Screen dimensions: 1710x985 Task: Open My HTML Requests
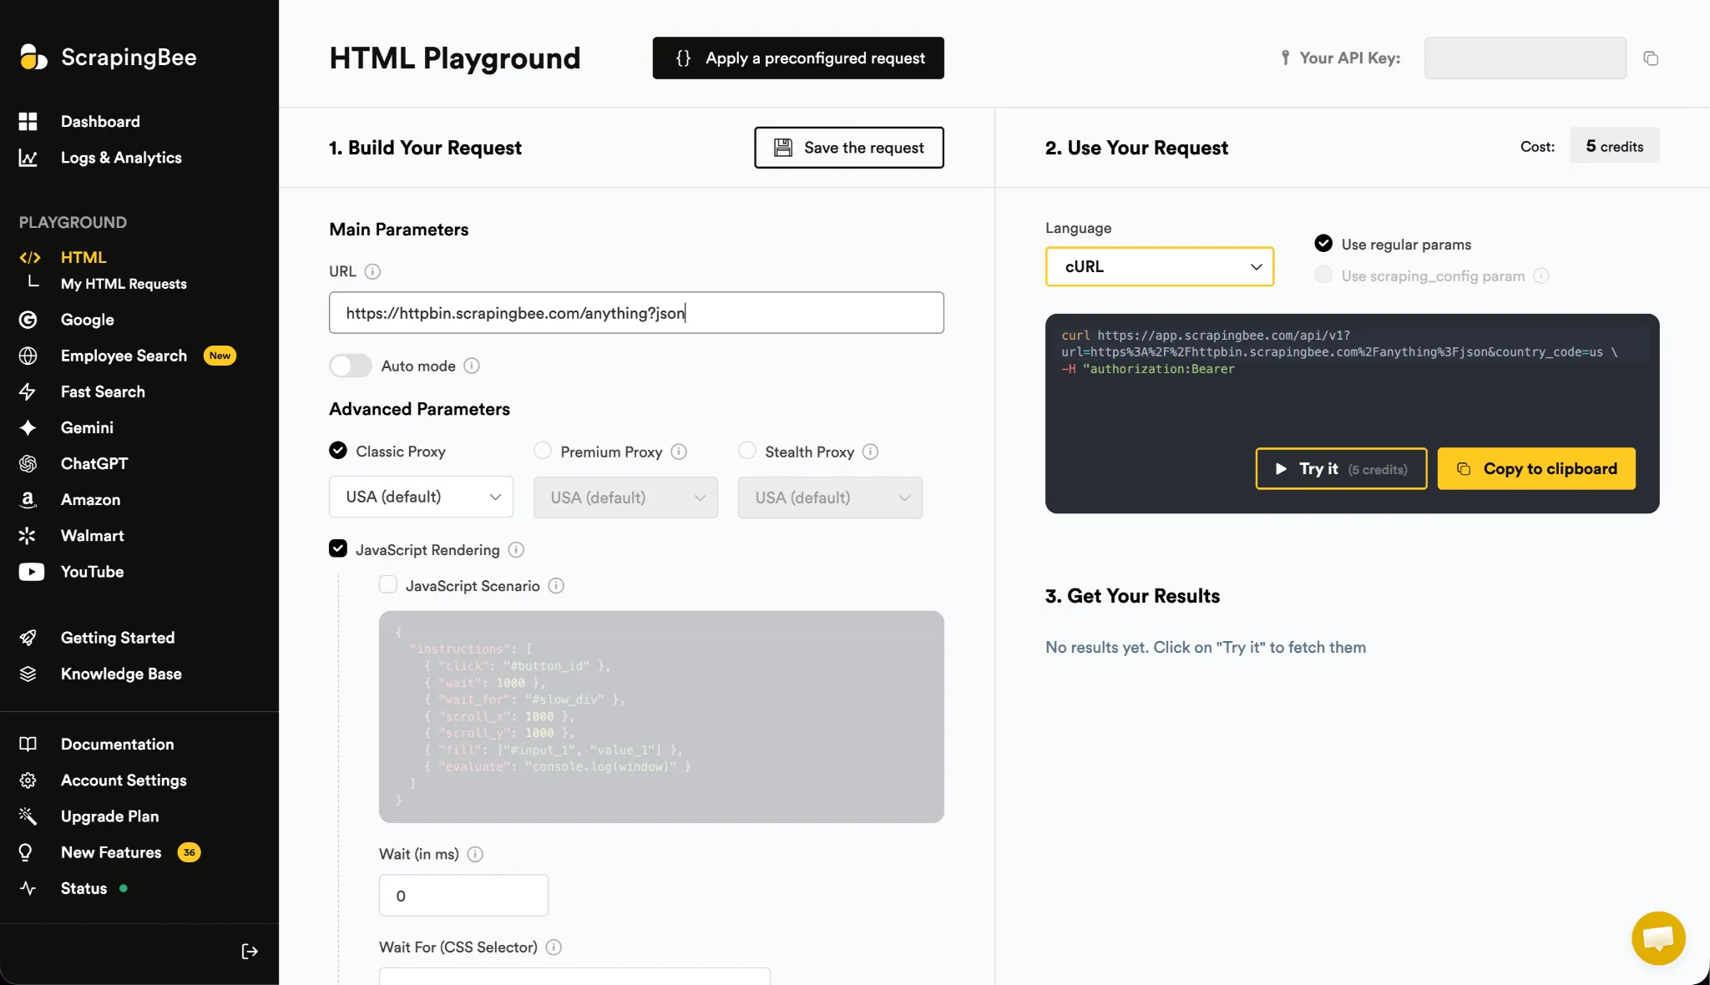coord(124,284)
